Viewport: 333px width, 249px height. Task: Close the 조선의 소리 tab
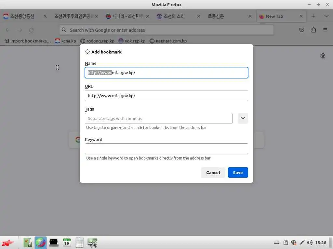click(x=199, y=16)
